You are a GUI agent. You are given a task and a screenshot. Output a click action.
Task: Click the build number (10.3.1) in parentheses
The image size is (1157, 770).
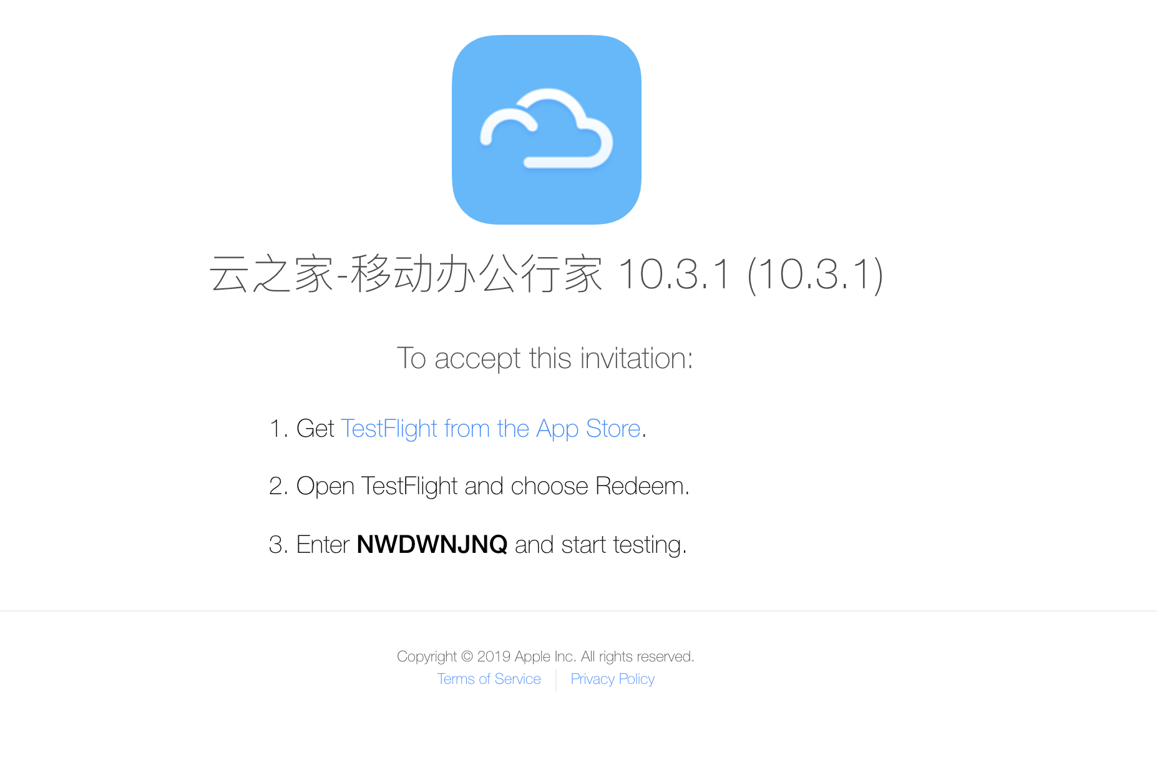[815, 275]
